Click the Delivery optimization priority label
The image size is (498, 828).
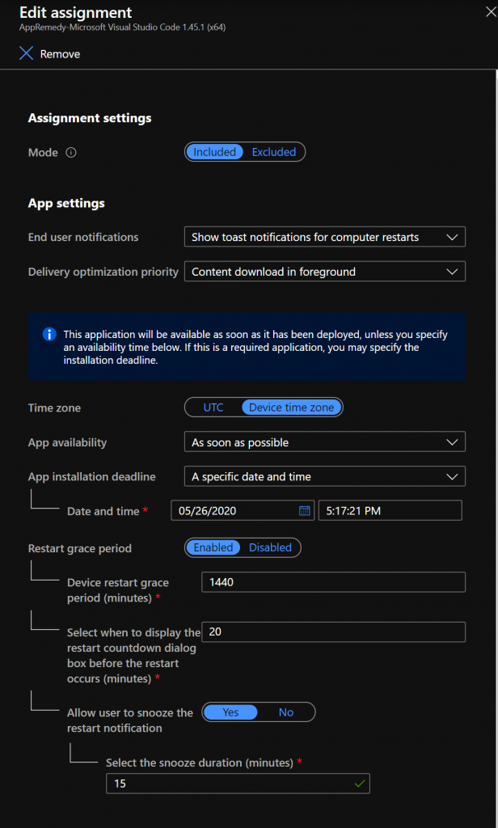pyautogui.click(x=103, y=272)
